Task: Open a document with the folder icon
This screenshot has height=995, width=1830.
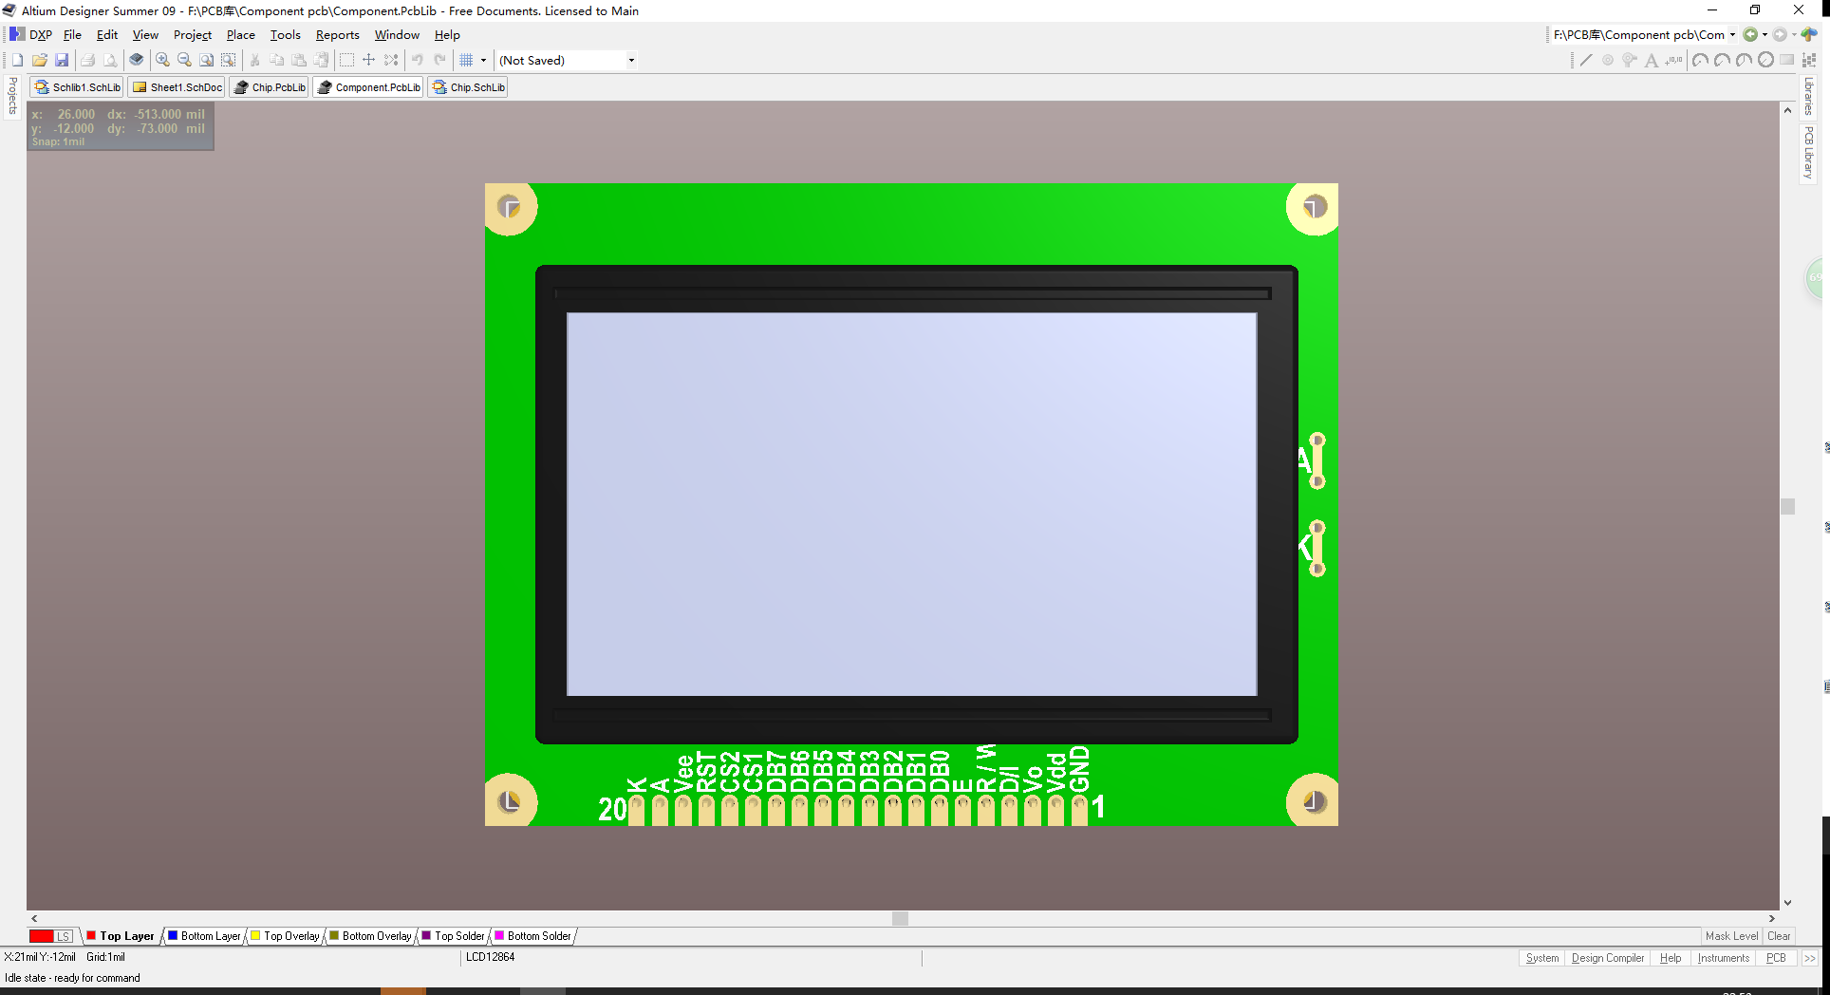Action: [40, 60]
